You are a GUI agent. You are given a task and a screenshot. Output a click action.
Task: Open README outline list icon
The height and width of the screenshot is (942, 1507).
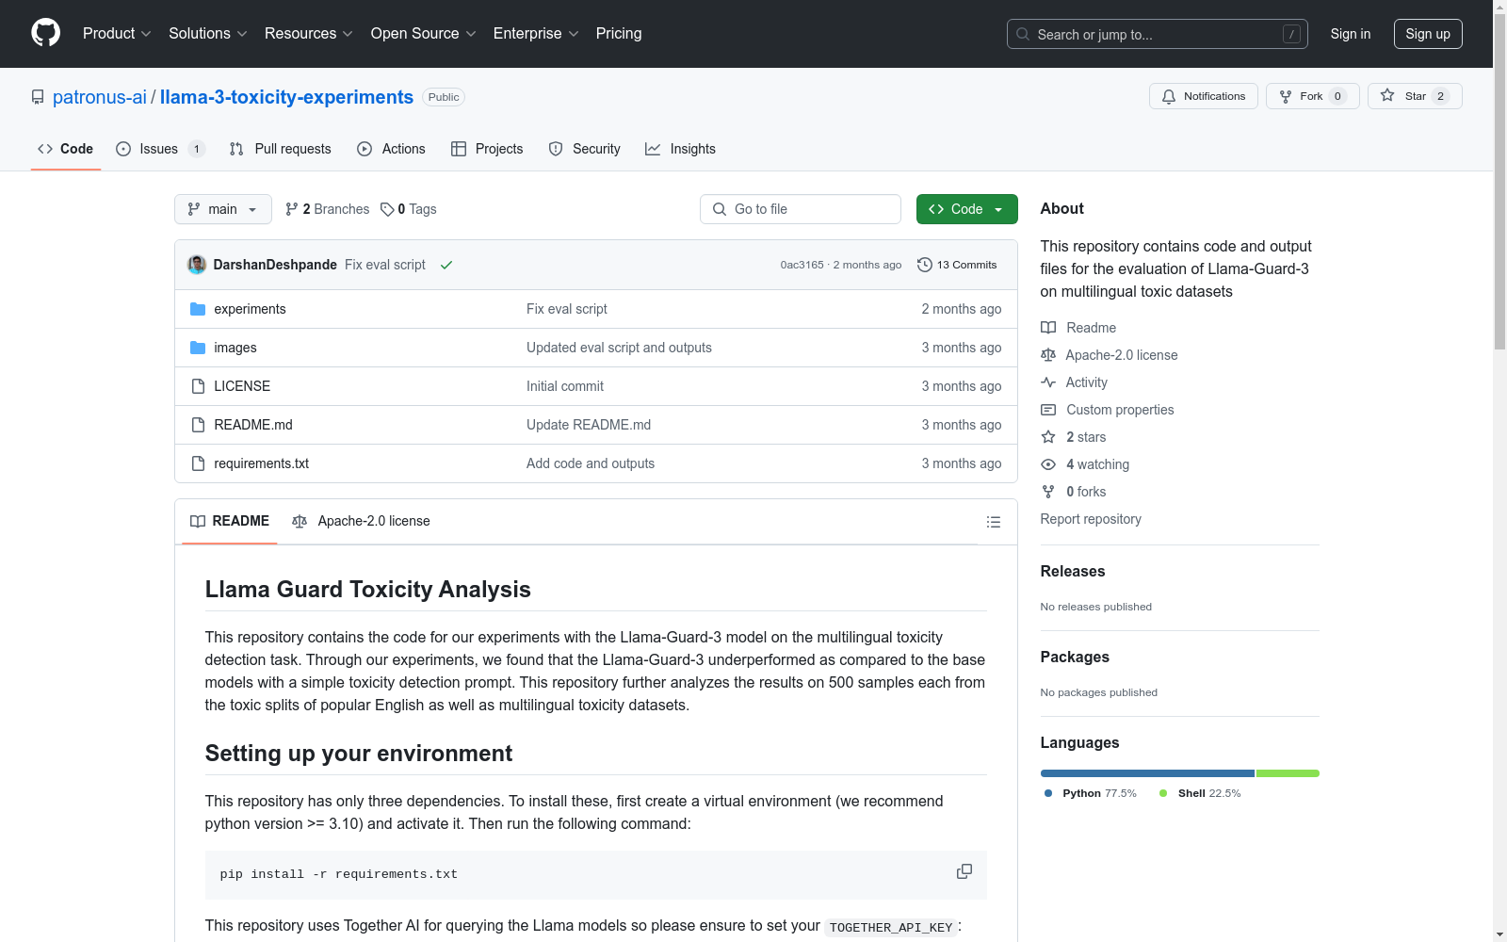pyautogui.click(x=993, y=522)
